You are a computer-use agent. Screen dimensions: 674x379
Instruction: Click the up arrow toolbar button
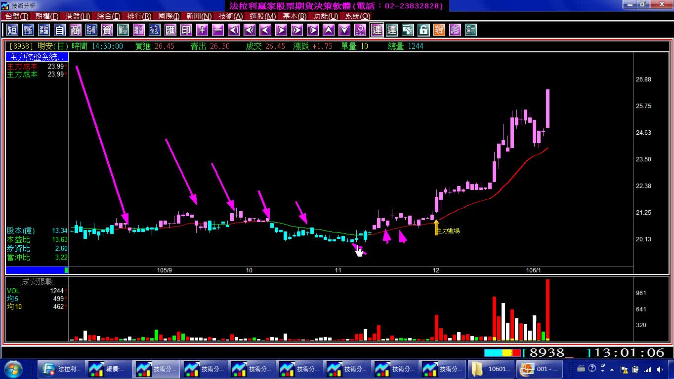tap(329, 30)
